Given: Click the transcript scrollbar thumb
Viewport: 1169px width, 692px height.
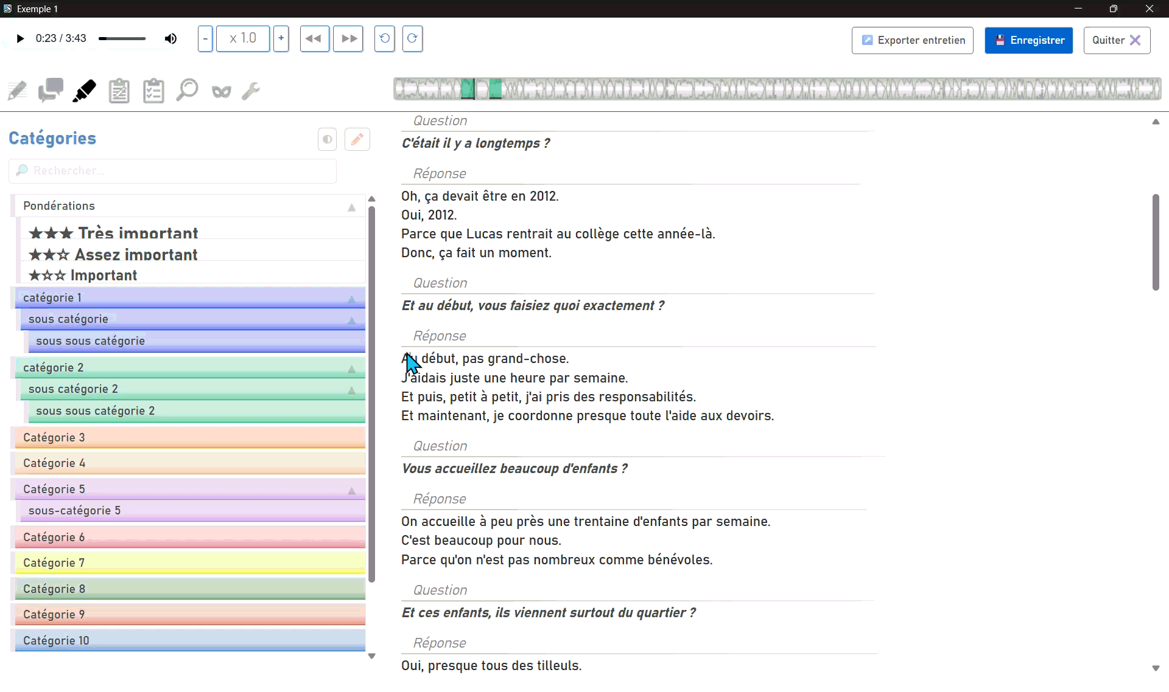Looking at the screenshot, I should click(x=1156, y=242).
